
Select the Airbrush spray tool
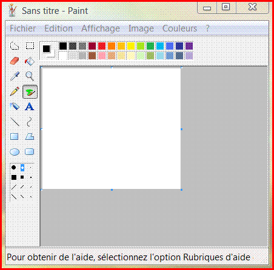pyautogui.click(x=15, y=107)
